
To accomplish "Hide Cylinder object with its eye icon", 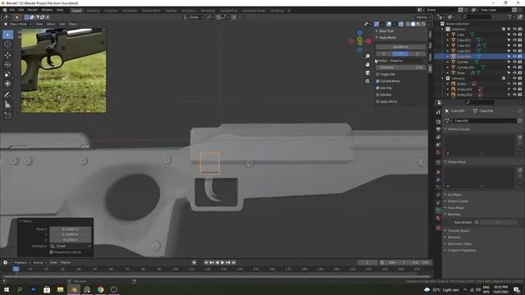I will 514,62.
